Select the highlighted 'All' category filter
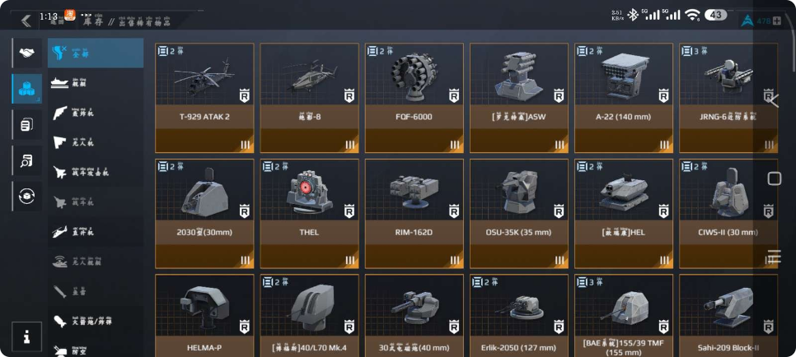Screen dimensions: 796x357 [x=96, y=53]
